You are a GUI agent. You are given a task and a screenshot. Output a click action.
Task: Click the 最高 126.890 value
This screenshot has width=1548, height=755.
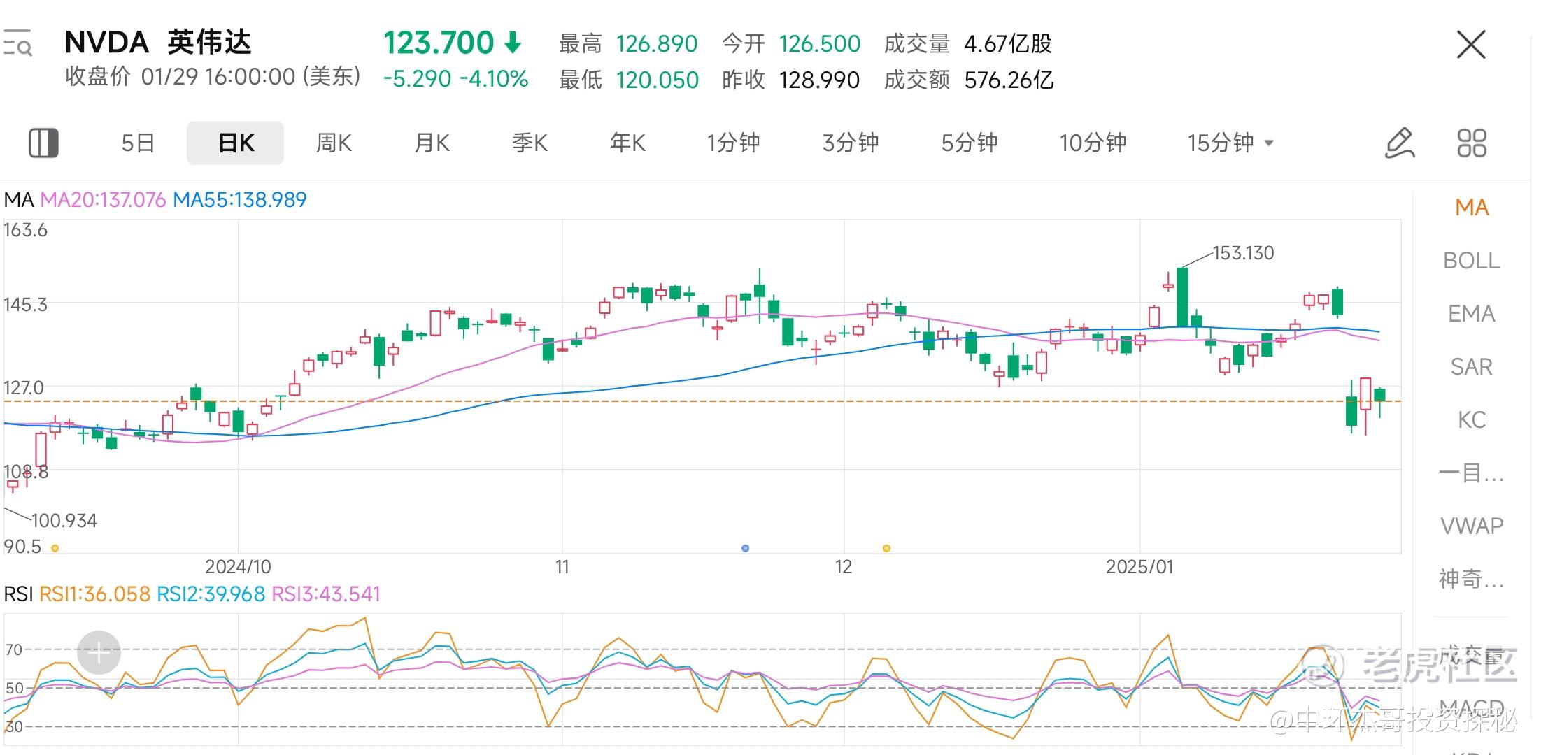click(656, 44)
